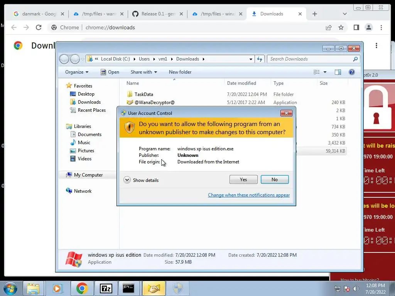Open Change when these notifications appear link
This screenshot has width=395, height=296.
(249, 195)
